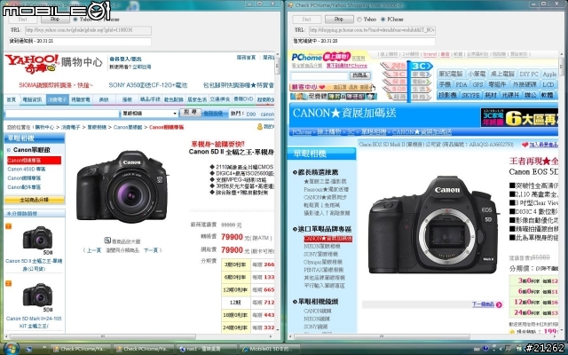Click second Canon 5D Mark II kit thumbnail
The image size is (568, 355).
(x=37, y=296)
